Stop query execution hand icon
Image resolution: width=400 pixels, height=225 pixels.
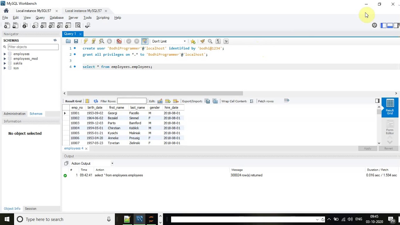click(109, 41)
